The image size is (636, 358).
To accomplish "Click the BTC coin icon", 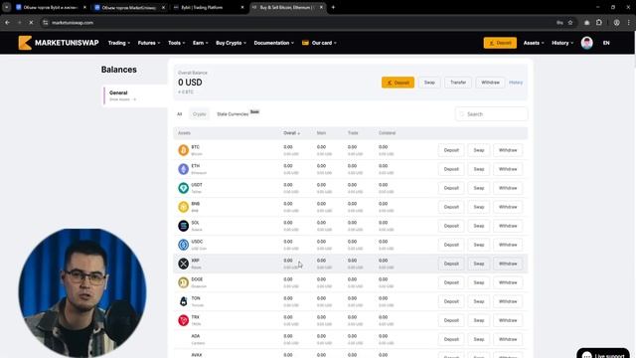I will point(183,150).
